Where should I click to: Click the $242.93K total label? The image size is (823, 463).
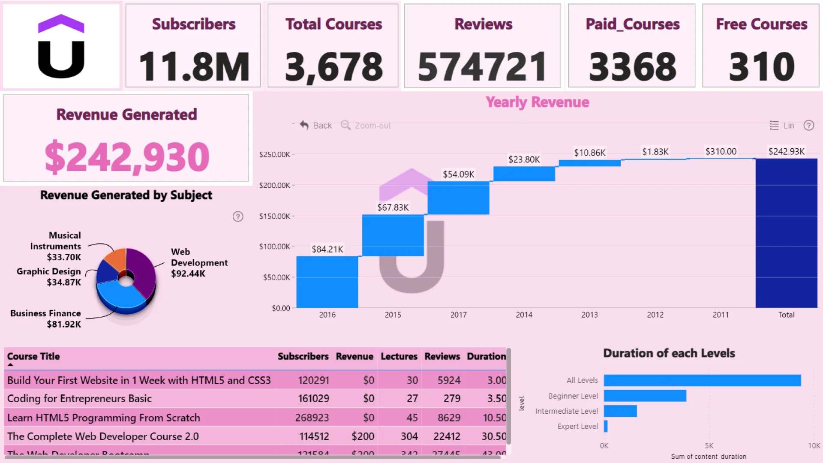tap(786, 151)
